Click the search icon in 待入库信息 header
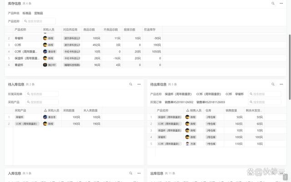This screenshot has height=182, width=291. click(130, 84)
